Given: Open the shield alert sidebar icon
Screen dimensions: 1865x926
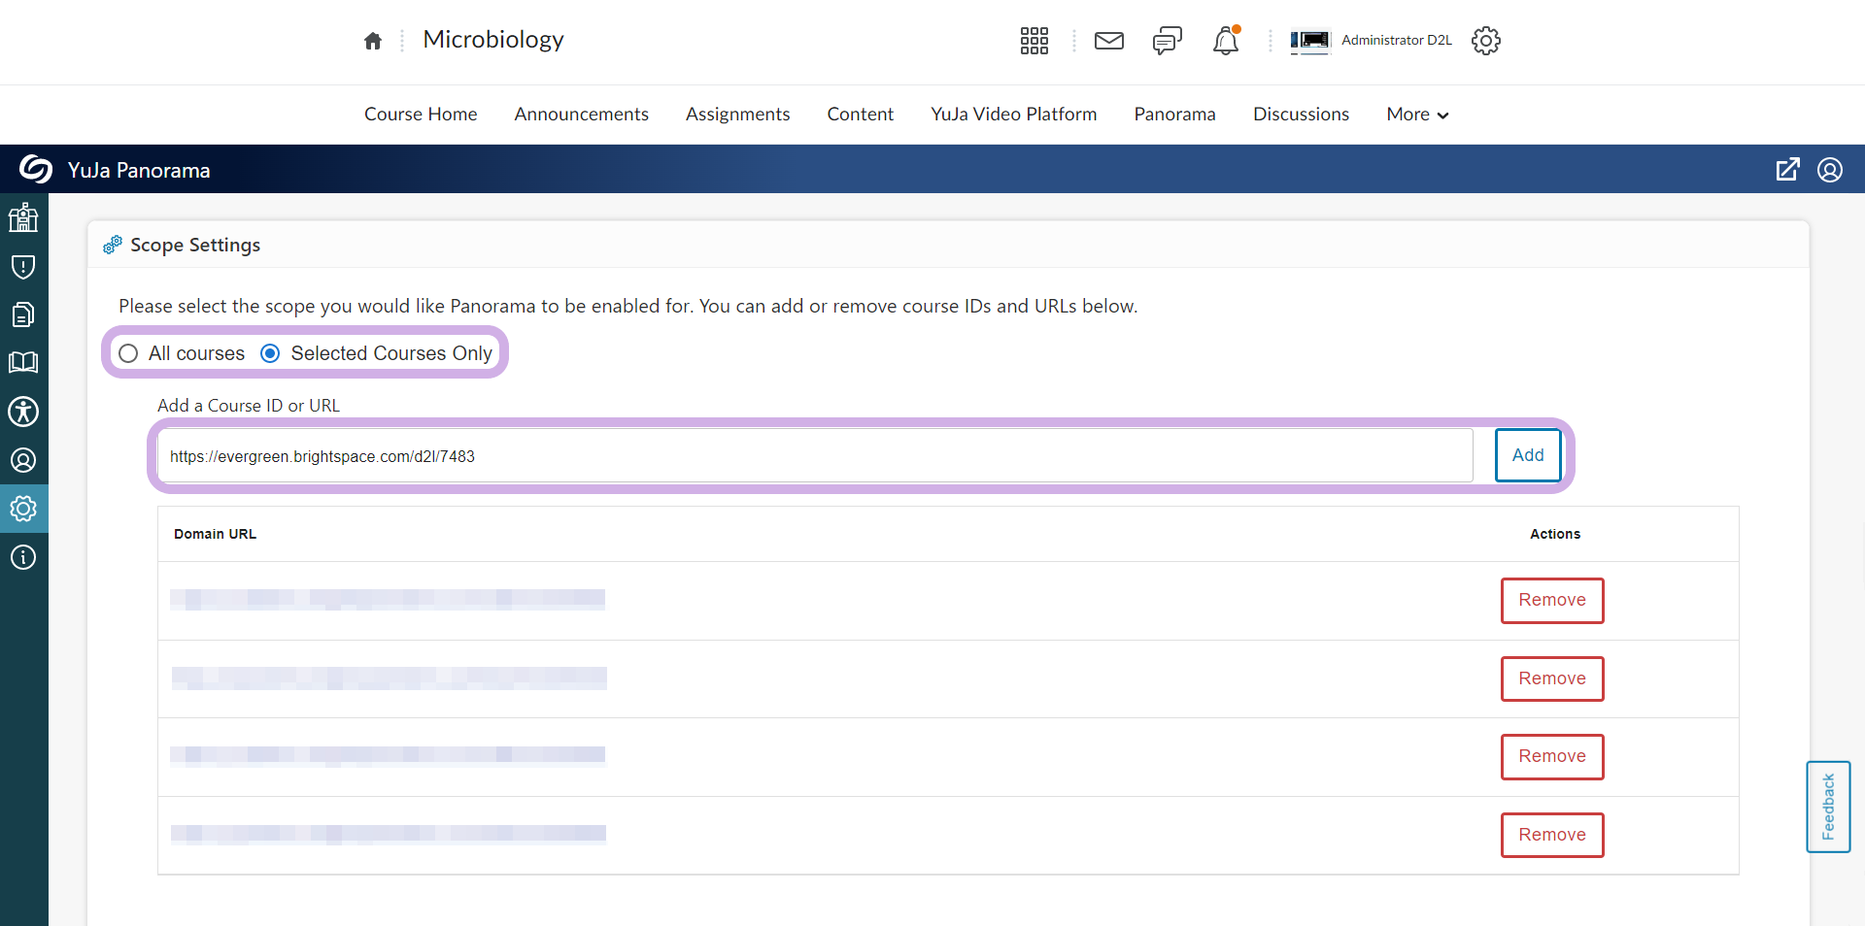Looking at the screenshot, I should coord(23,266).
